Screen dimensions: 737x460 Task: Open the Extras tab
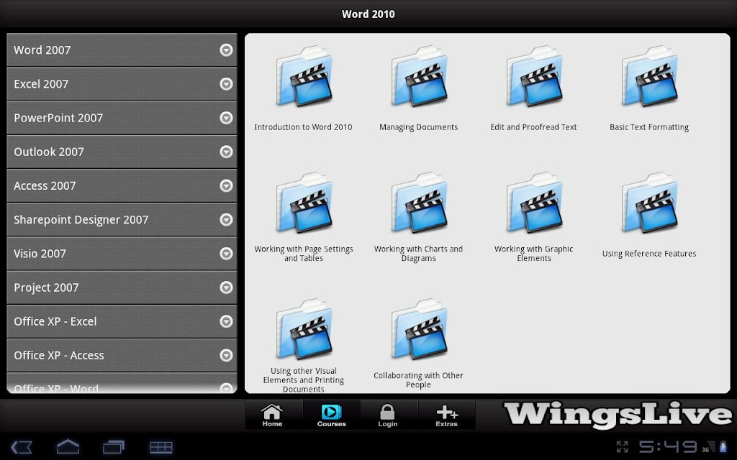pyautogui.click(x=446, y=415)
